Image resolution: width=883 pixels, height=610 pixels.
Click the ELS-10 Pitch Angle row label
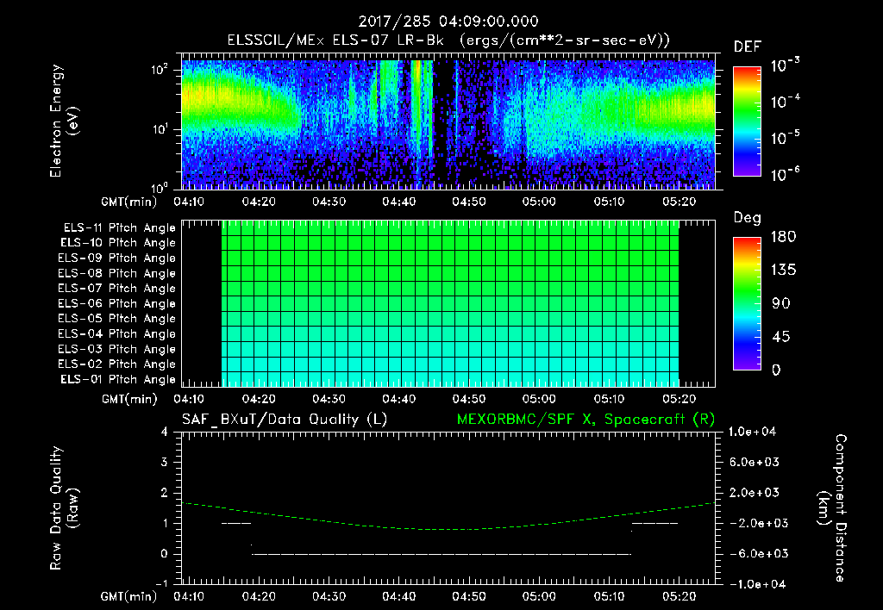click(118, 243)
